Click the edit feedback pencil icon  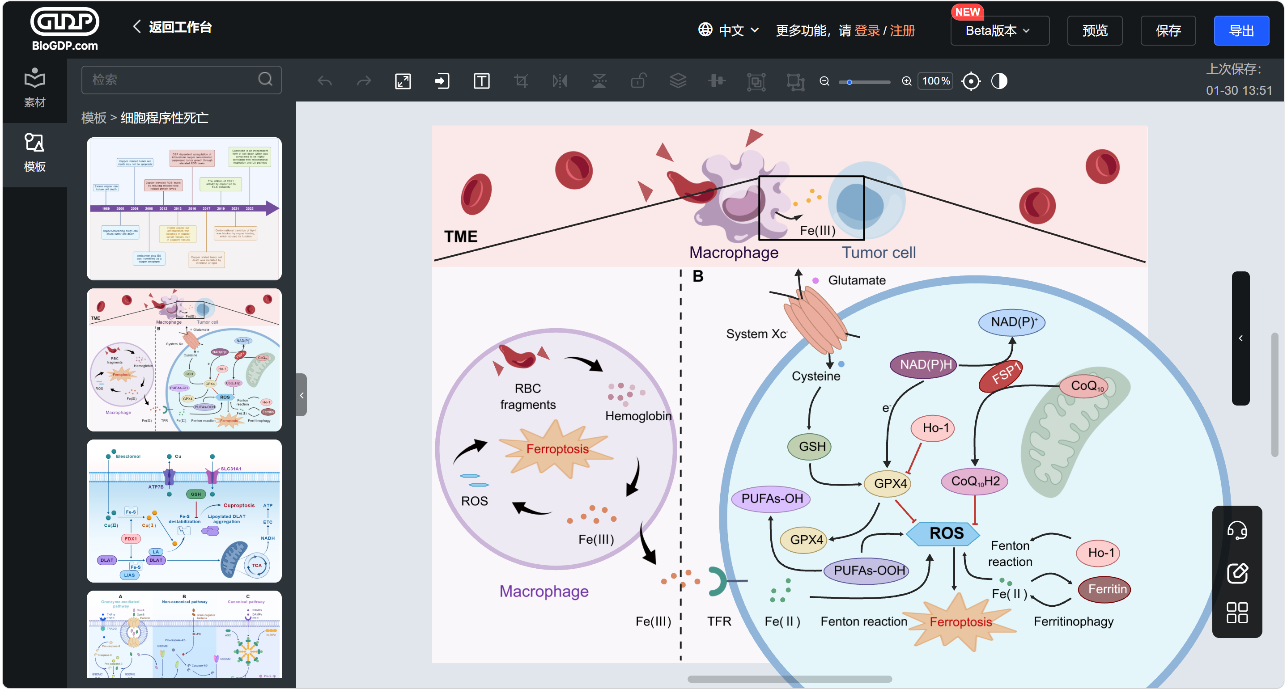pyautogui.click(x=1237, y=573)
